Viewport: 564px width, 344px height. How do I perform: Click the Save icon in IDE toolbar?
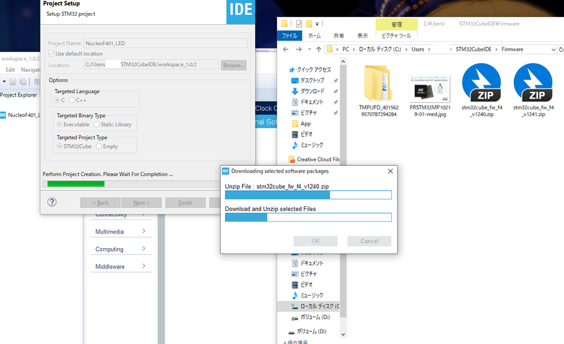tap(12, 82)
